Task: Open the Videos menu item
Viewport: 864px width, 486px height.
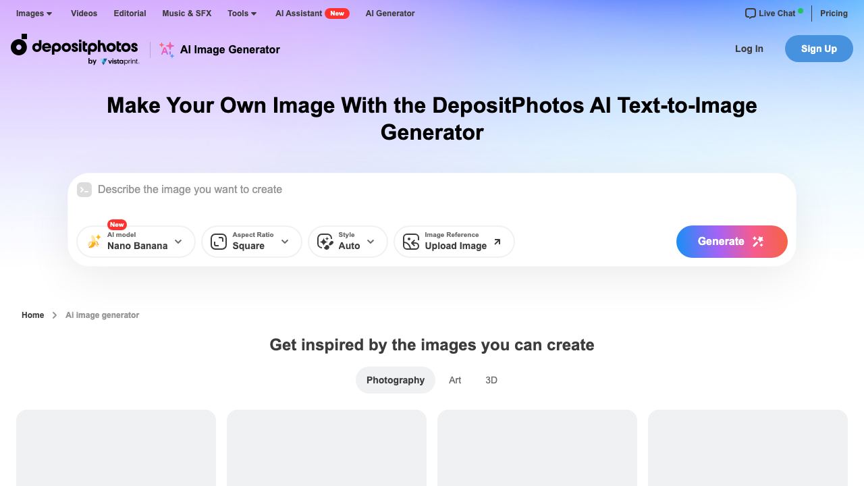Action: point(84,13)
